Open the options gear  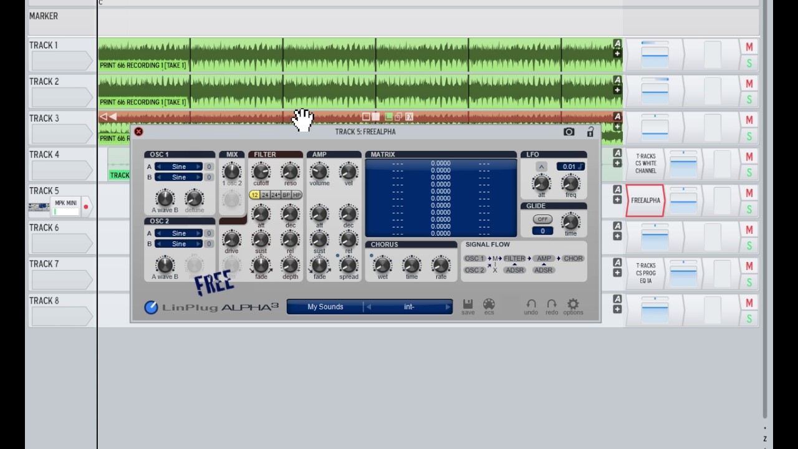tap(573, 306)
